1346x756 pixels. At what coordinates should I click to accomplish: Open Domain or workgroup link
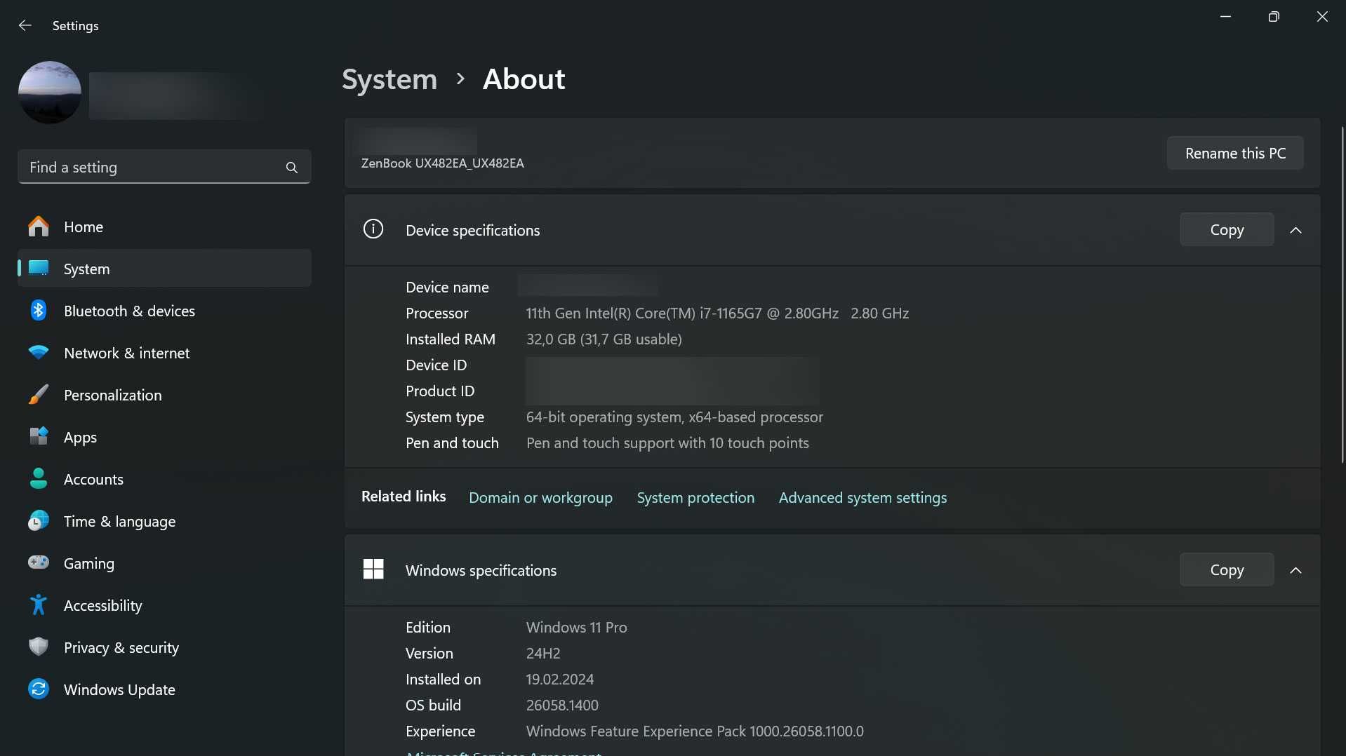click(540, 497)
